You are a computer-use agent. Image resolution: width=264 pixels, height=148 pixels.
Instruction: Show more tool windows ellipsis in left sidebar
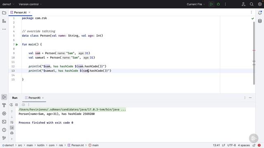(x=4, y=29)
